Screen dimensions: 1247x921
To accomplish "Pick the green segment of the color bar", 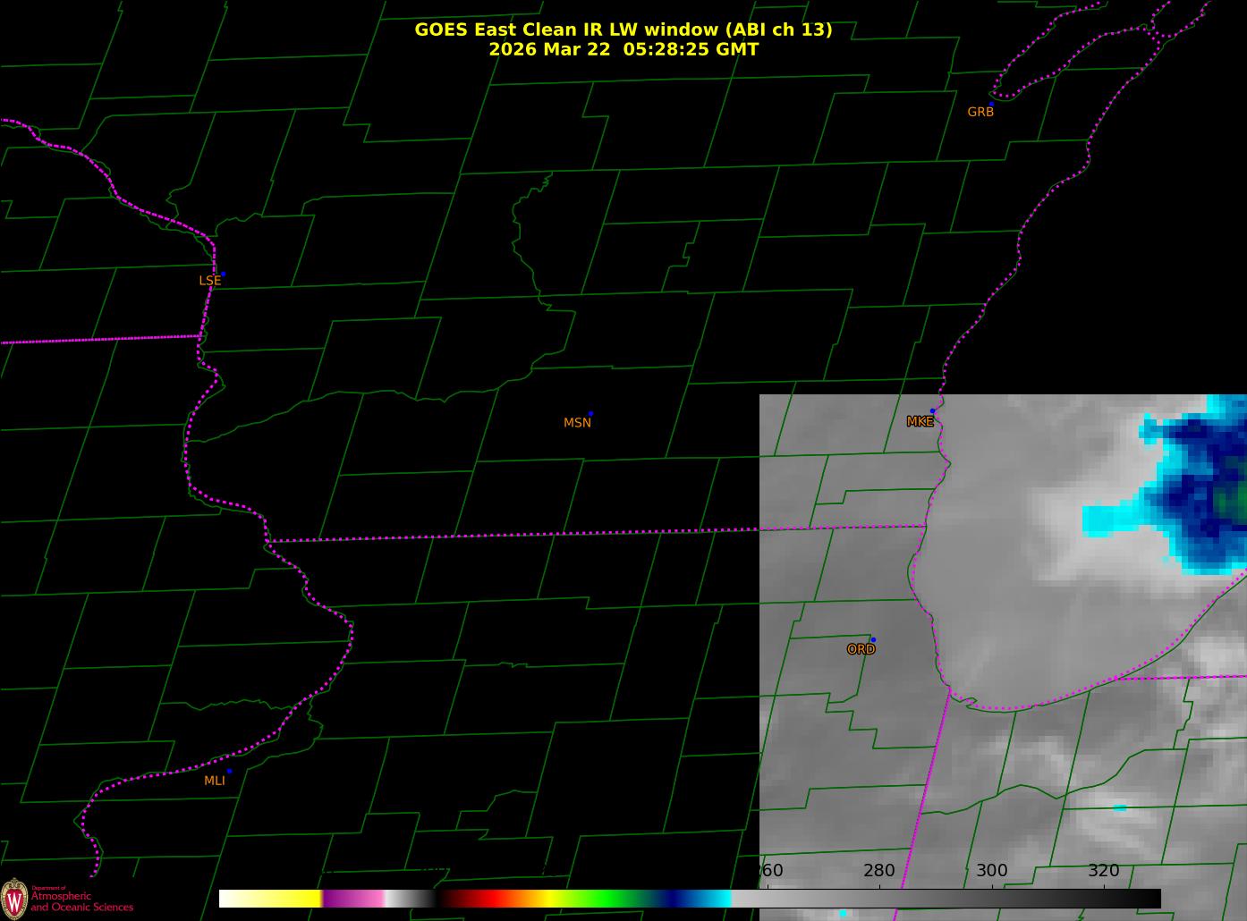I will 608,899.
